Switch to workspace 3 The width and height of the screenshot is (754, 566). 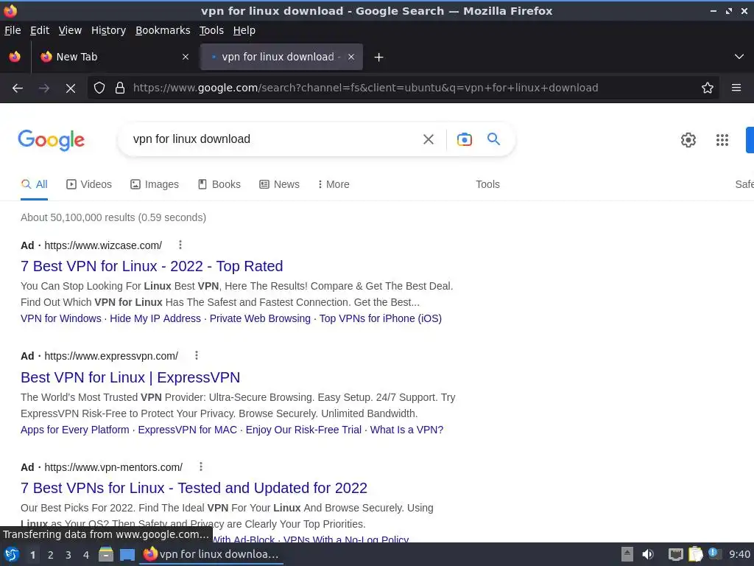tap(68, 555)
